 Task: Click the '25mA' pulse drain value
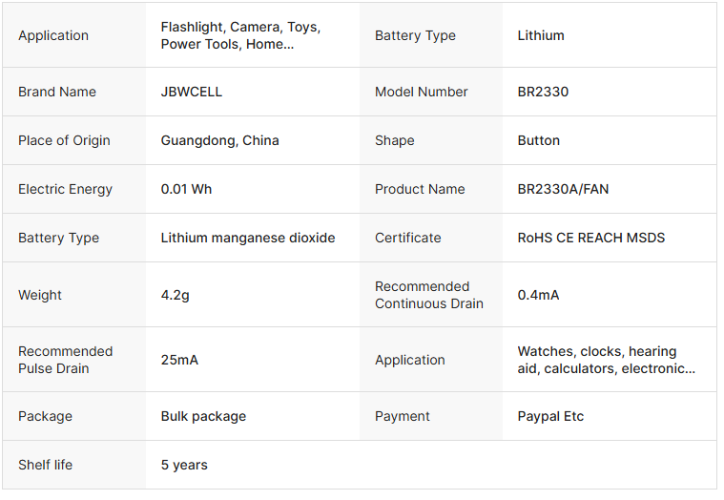[x=179, y=360]
